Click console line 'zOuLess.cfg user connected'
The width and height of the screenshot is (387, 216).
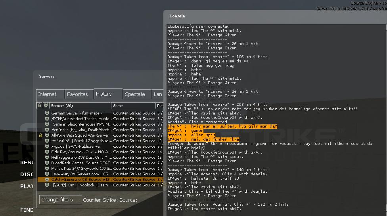pyautogui.click(x=198, y=26)
